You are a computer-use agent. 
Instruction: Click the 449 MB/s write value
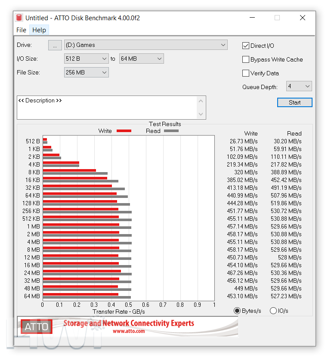coord(246,289)
